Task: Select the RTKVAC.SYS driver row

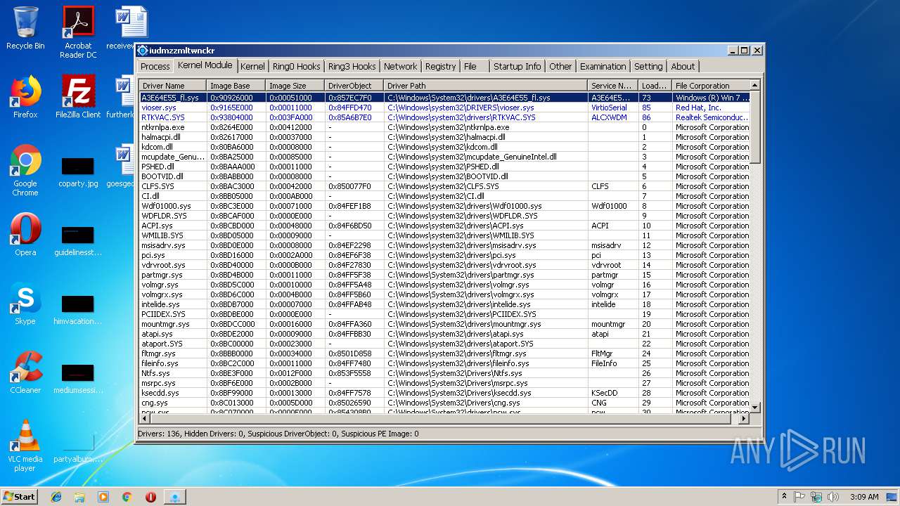Action: [x=444, y=117]
